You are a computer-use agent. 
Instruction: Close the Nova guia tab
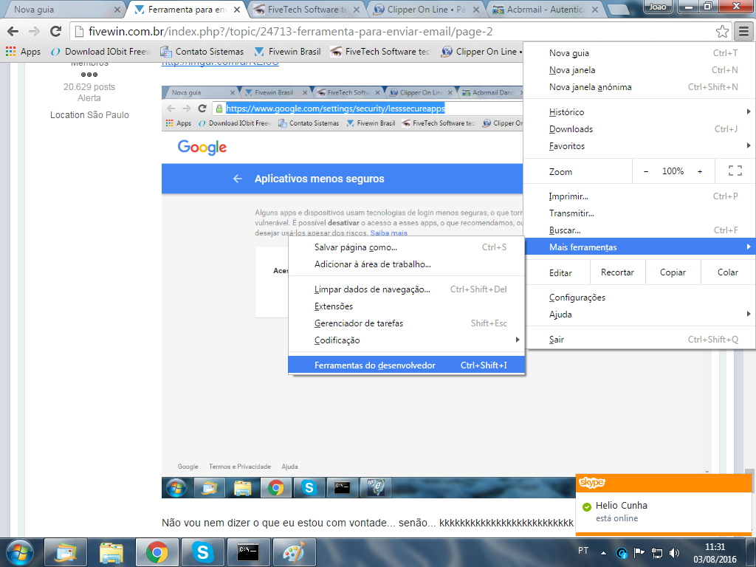tap(117, 10)
